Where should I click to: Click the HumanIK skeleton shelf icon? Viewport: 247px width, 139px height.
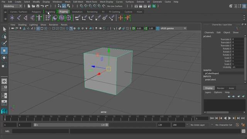pyautogui.click(x=39, y=18)
